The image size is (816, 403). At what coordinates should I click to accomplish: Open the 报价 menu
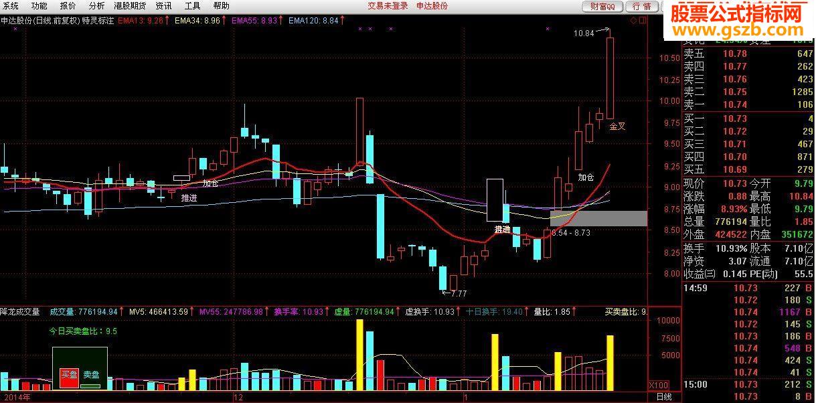tap(68, 5)
